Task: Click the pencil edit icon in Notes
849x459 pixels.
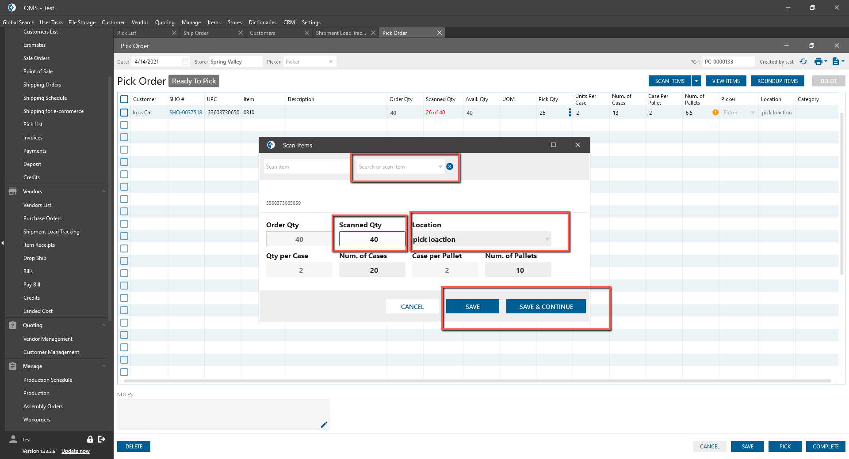Action: point(324,425)
